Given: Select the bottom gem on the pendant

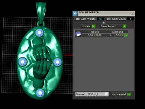Looking at the screenshot, I should pyautogui.click(x=40, y=93).
